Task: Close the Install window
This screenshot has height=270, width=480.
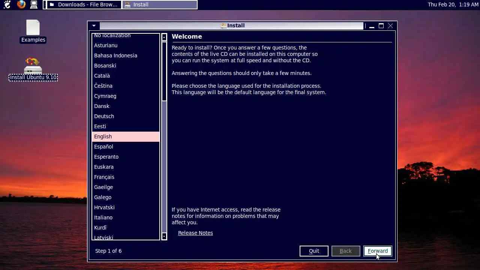Action: [x=390, y=26]
